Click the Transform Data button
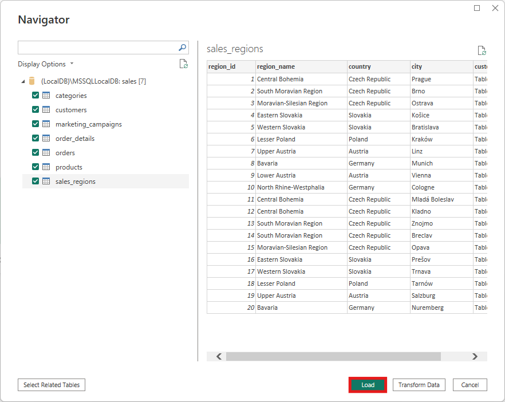The image size is (505, 402). (419, 385)
